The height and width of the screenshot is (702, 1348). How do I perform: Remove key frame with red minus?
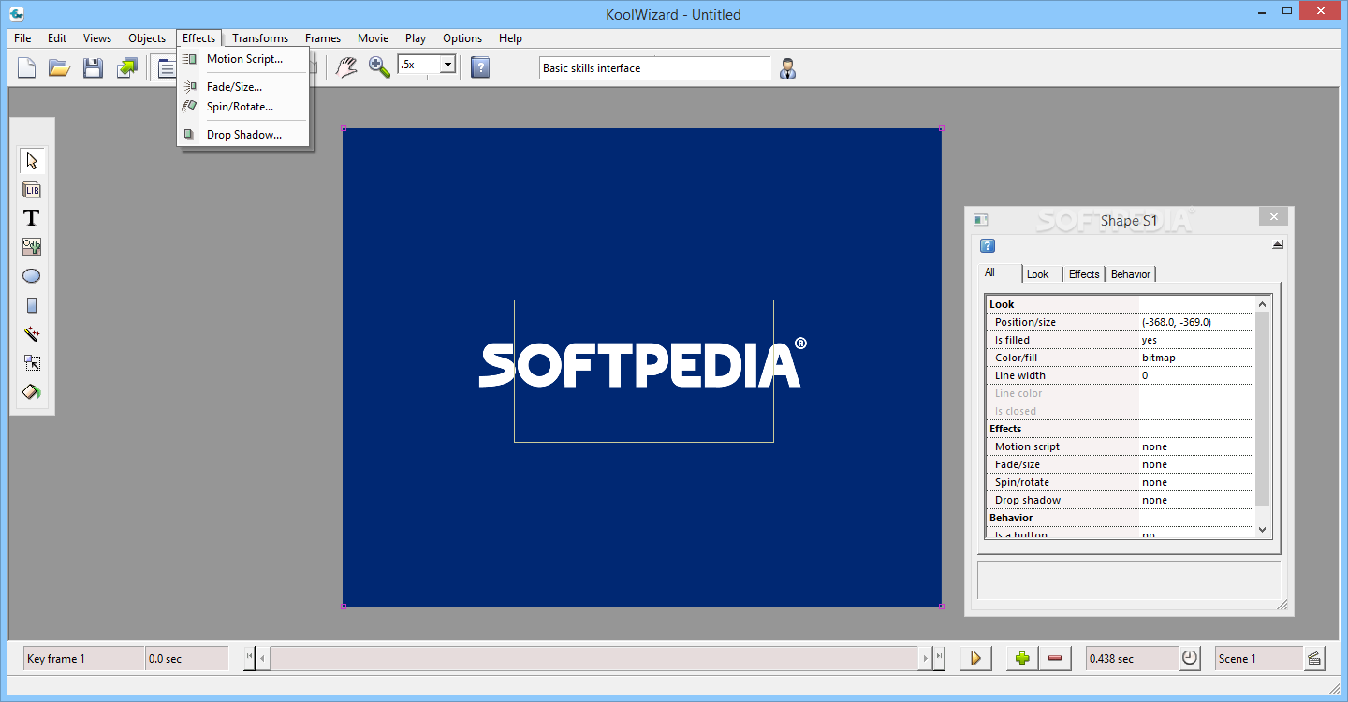pyautogui.click(x=1055, y=658)
